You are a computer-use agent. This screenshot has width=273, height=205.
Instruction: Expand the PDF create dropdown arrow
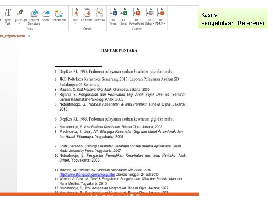point(75,23)
